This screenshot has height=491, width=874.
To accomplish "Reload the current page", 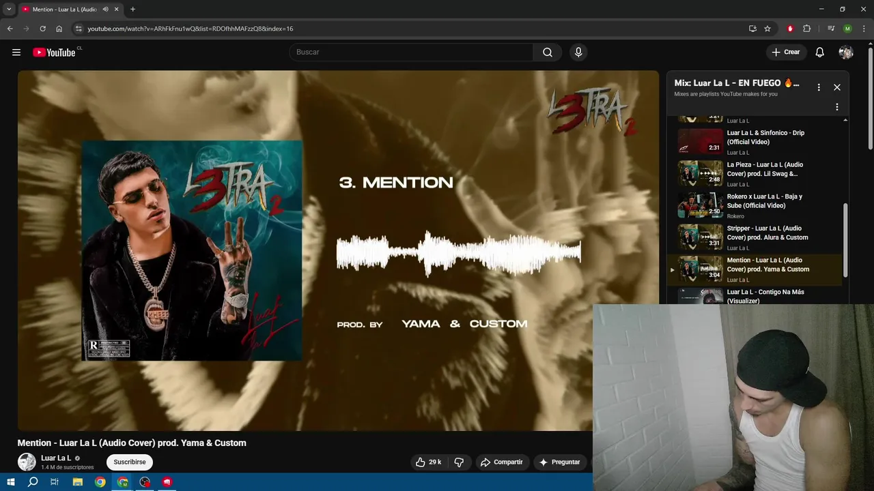I will tap(42, 29).
